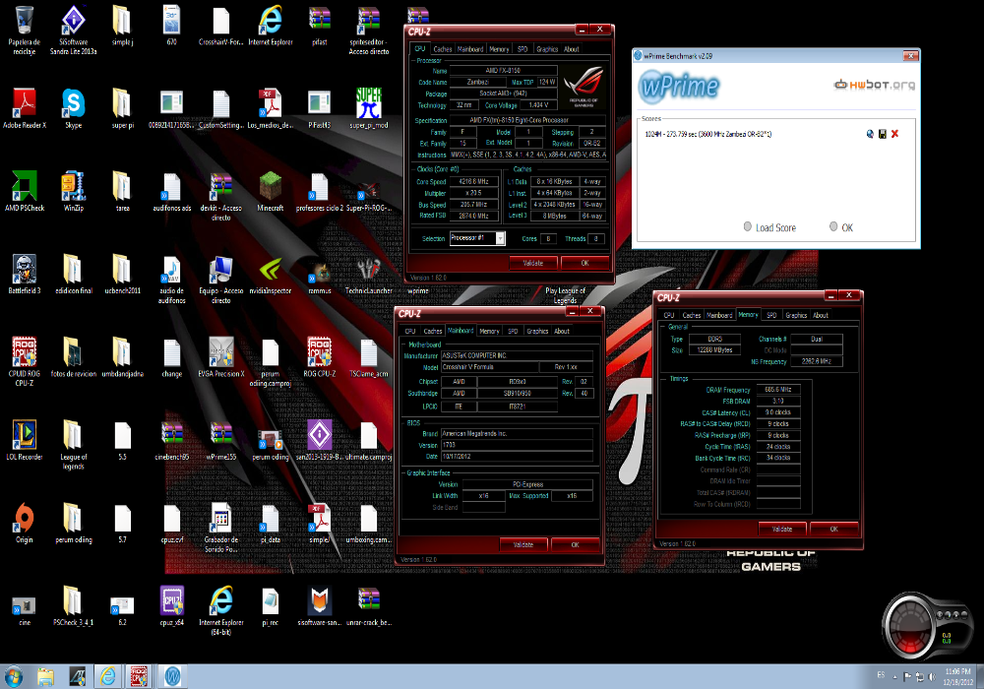
Task: Open SiSoftware Sandra Lite 2013 desktop shortcut
Action: 74,31
